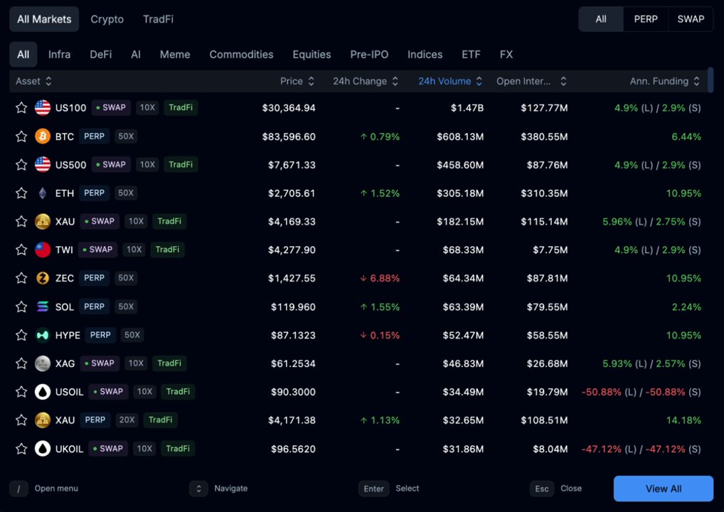
Task: Toggle favorite star for UKOIL
Action: 21,449
